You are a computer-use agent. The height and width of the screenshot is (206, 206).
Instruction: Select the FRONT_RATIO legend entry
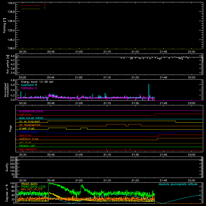pyautogui.click(x=29, y=184)
